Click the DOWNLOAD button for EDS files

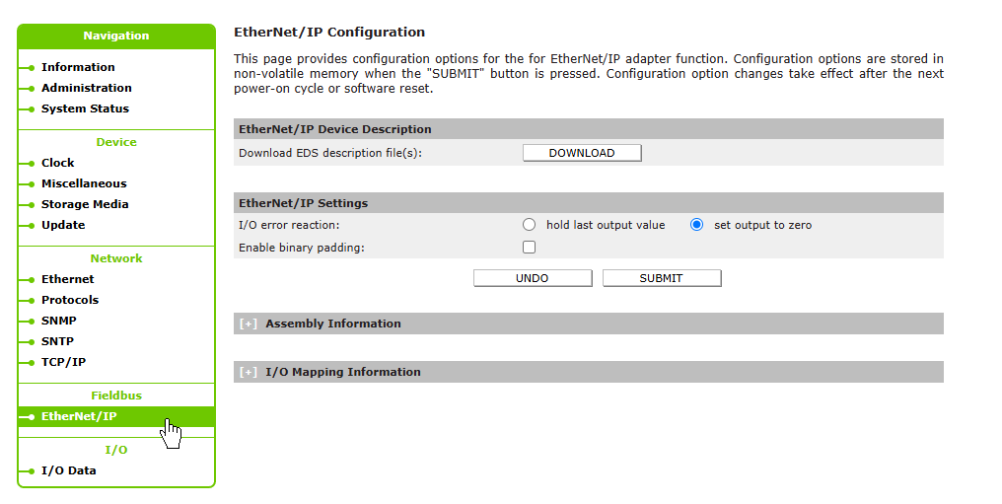[x=582, y=153]
